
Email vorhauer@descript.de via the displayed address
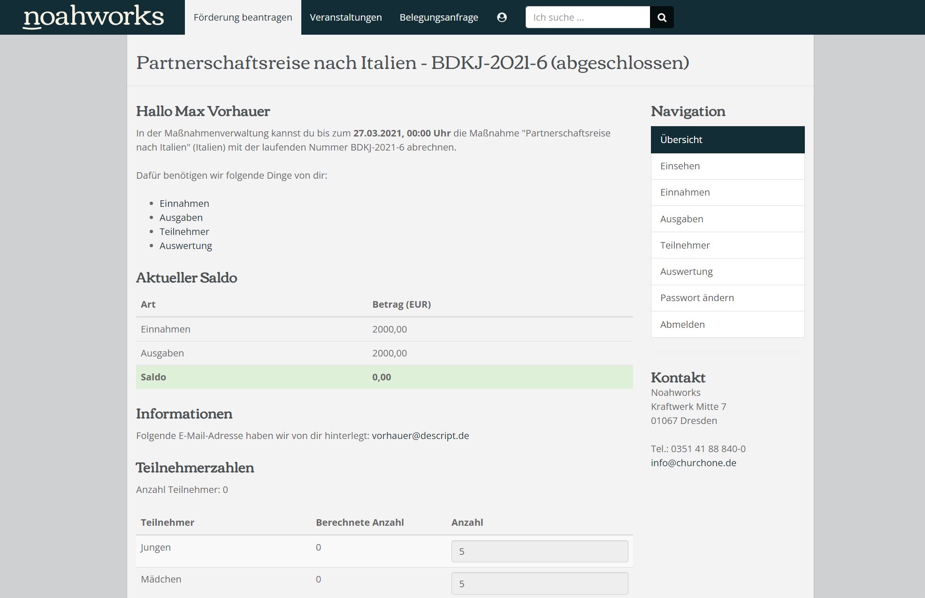[420, 435]
